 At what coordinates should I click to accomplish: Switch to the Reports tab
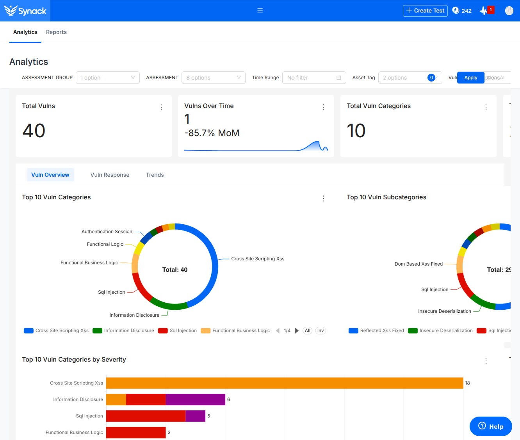(x=56, y=32)
